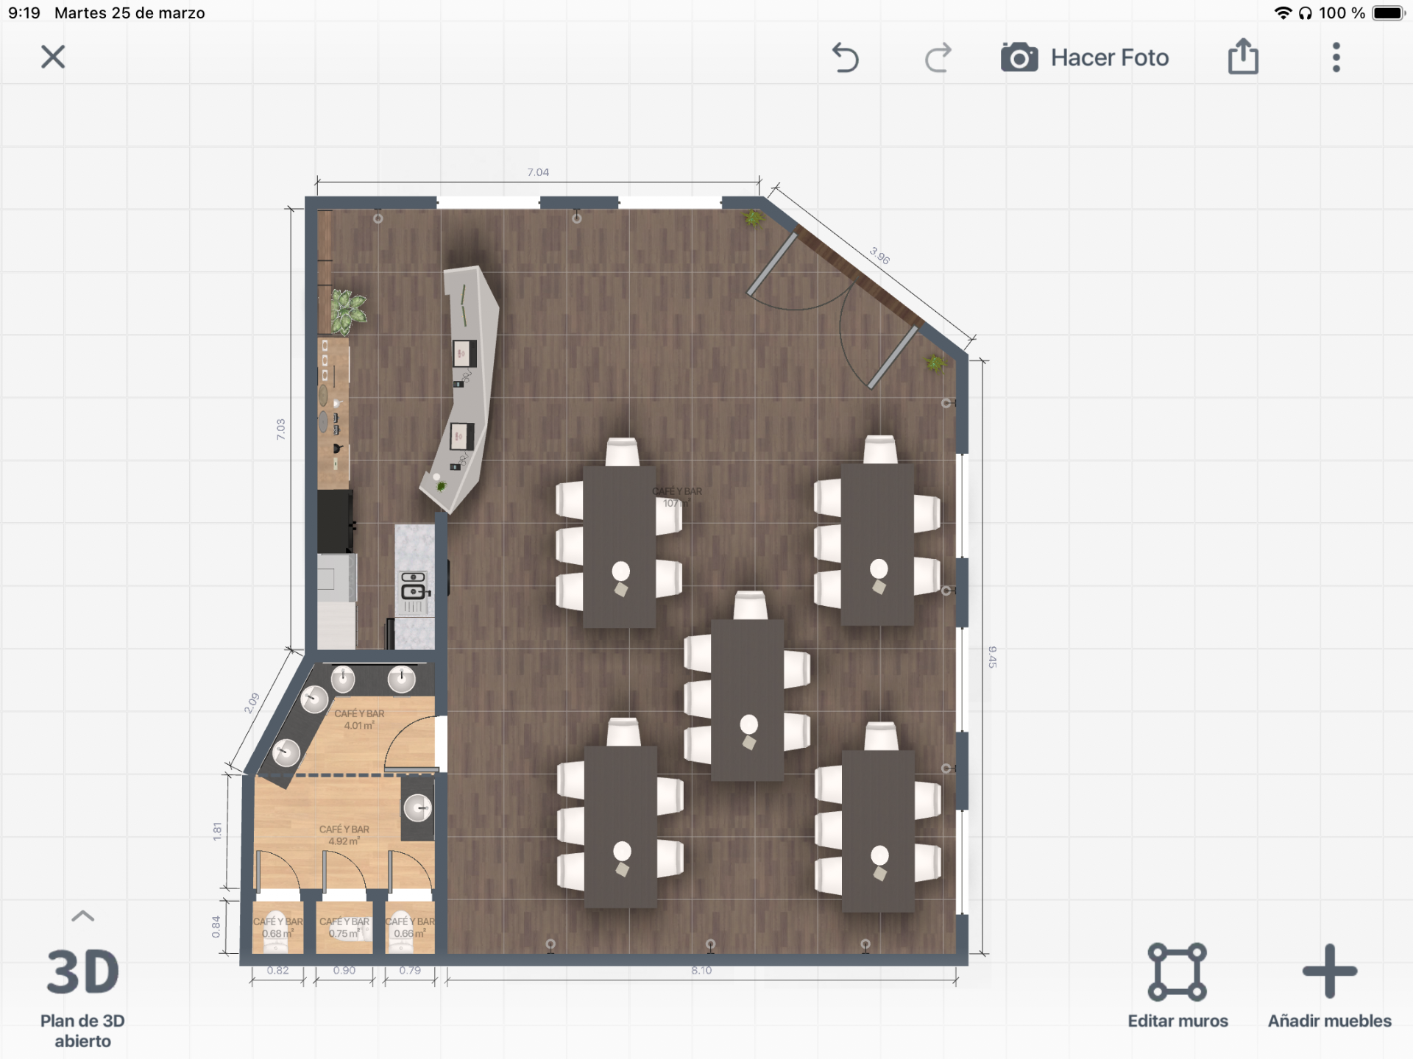This screenshot has height=1059, width=1413.
Task: Open the share export icon
Action: tap(1243, 57)
